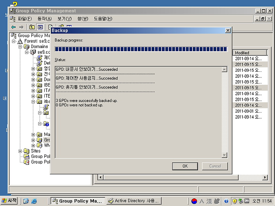Click the Korean IME language tray icon
The image size is (275, 206).
pyautogui.click(x=194, y=201)
